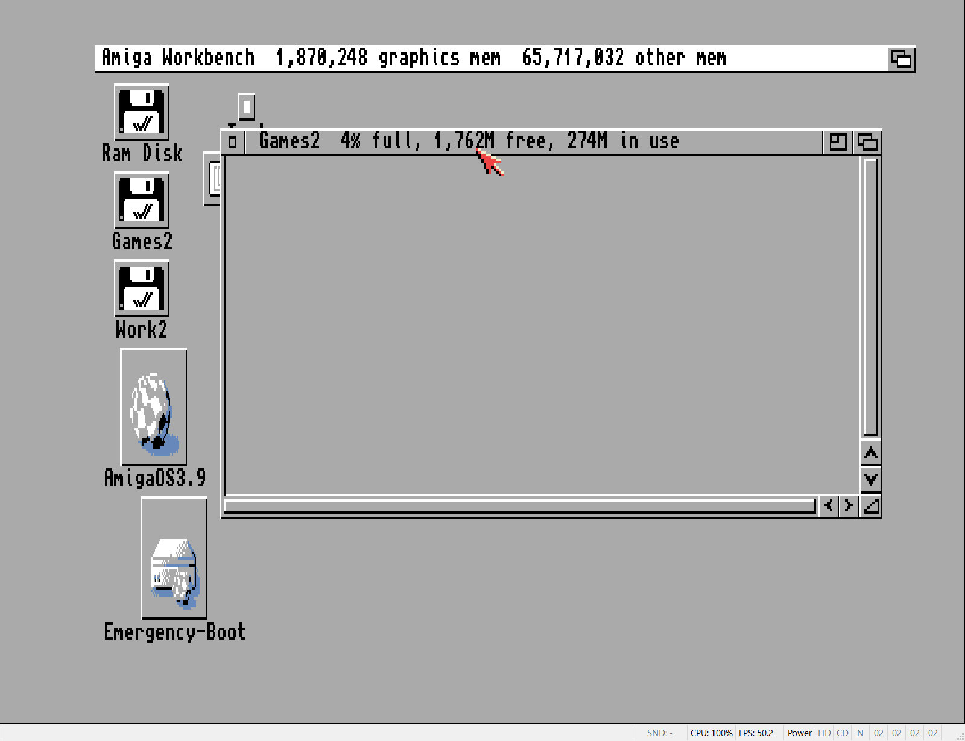Select the Work2 disk icon
Viewport: 965px width, 741px height.
point(141,288)
